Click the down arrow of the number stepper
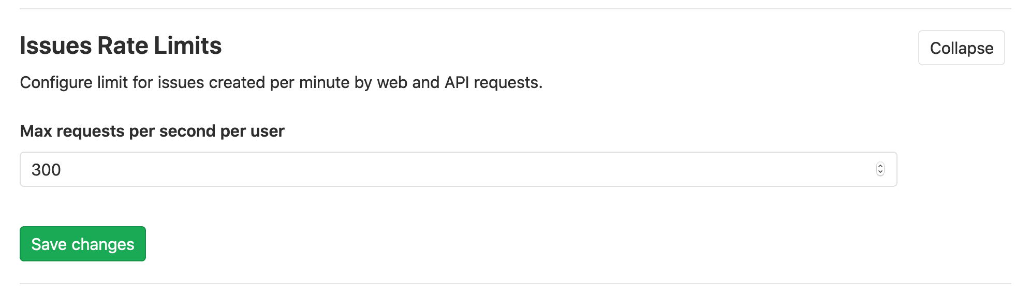 (x=880, y=173)
